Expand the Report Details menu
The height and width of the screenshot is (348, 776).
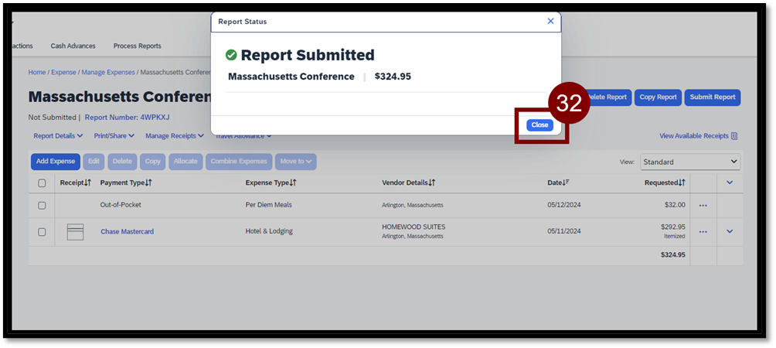58,136
